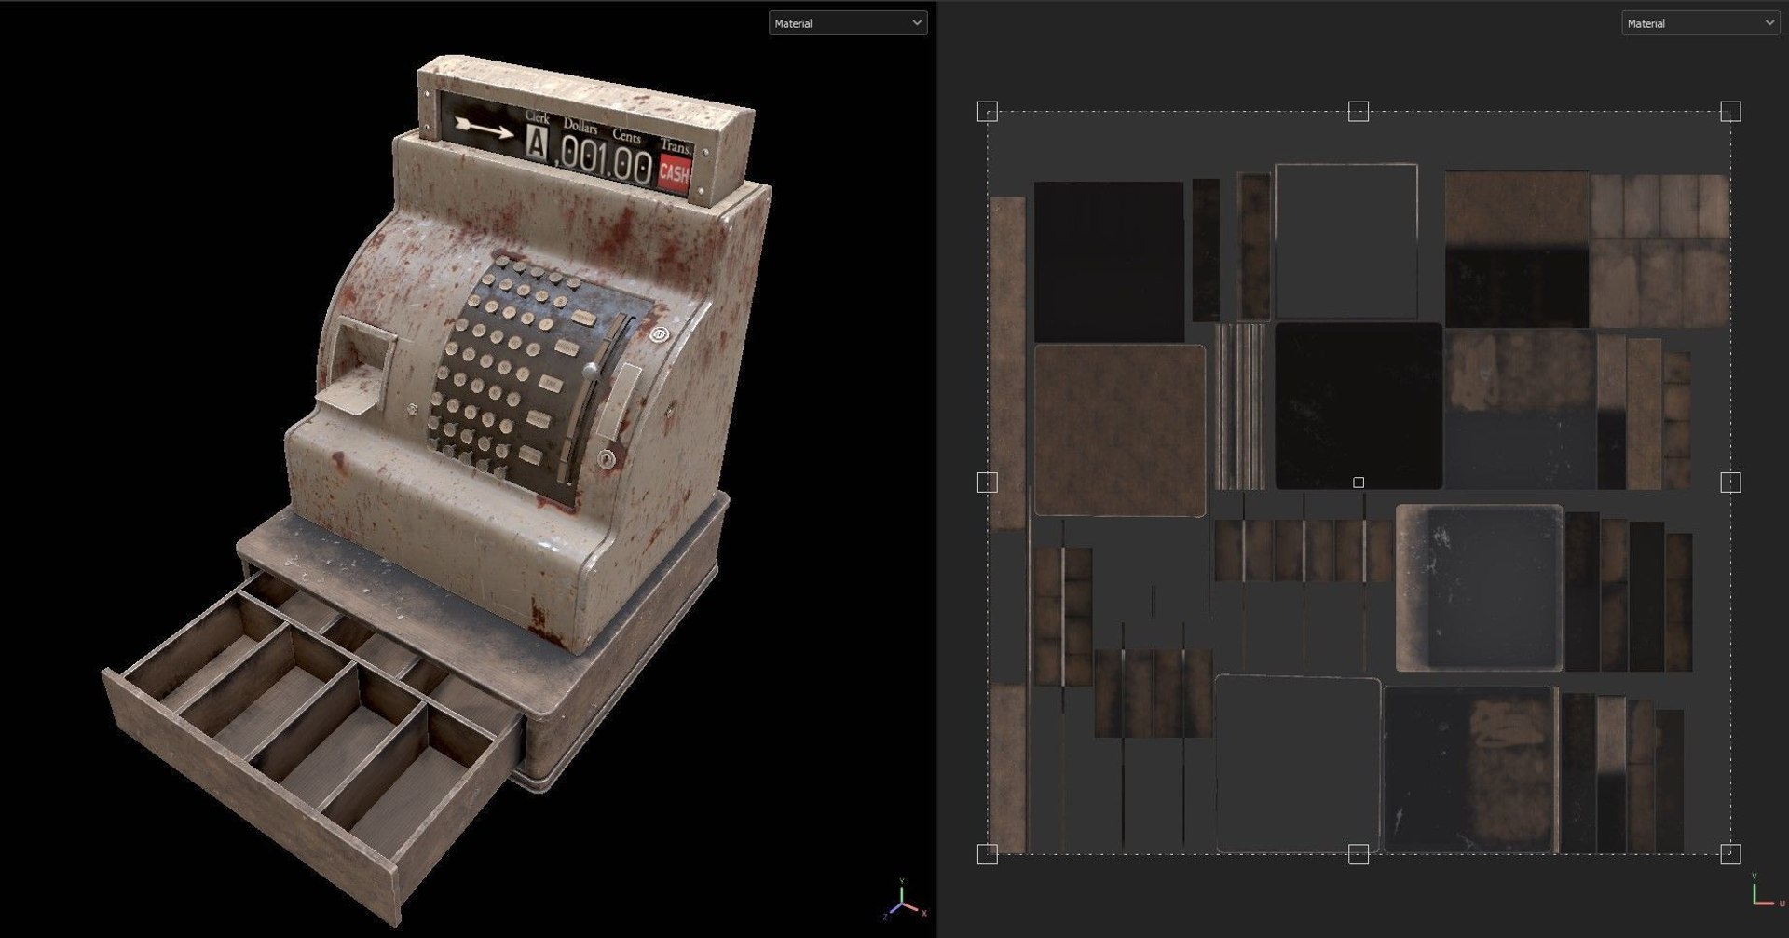Image resolution: width=1789 pixels, height=938 pixels.
Task: Click the XYZ axis gizmo in the 3D viewport
Action: pos(903,899)
